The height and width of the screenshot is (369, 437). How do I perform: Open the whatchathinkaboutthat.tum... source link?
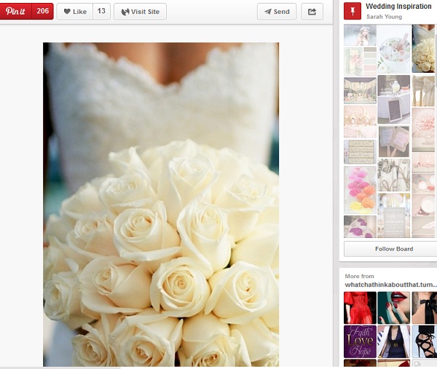pyautogui.click(x=390, y=285)
